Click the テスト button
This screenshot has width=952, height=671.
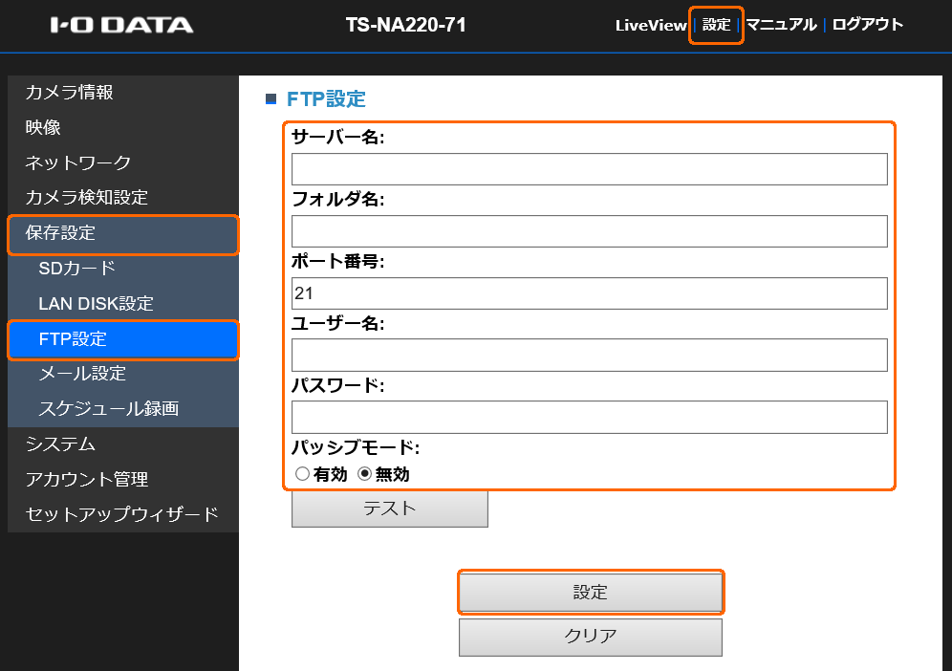pos(390,509)
